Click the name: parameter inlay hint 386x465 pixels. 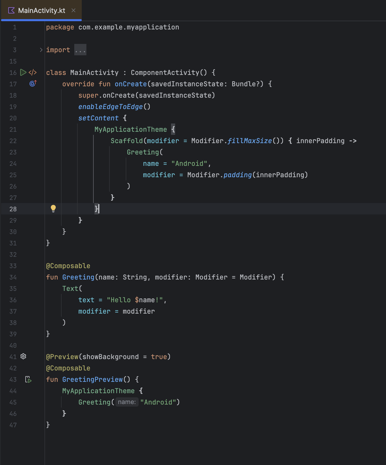pyautogui.click(x=127, y=402)
